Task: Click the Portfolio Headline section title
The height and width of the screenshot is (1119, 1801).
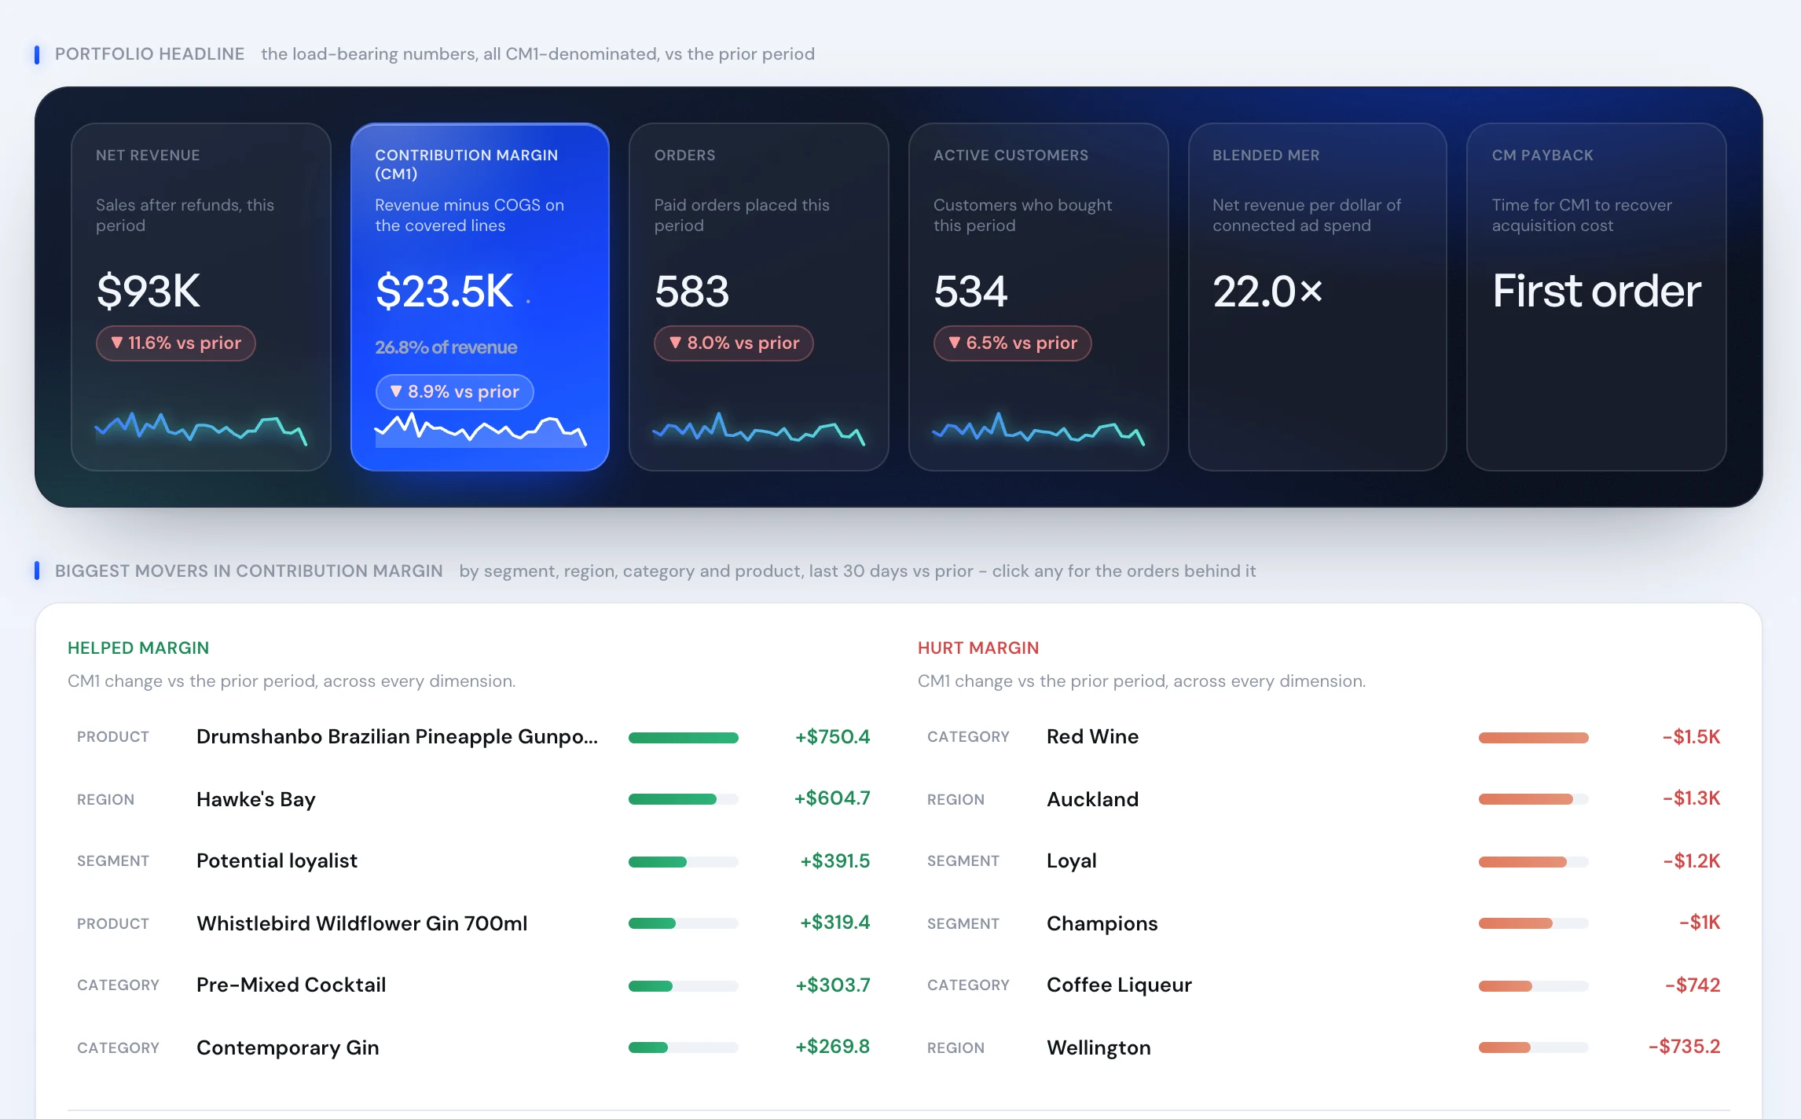Action: [149, 54]
